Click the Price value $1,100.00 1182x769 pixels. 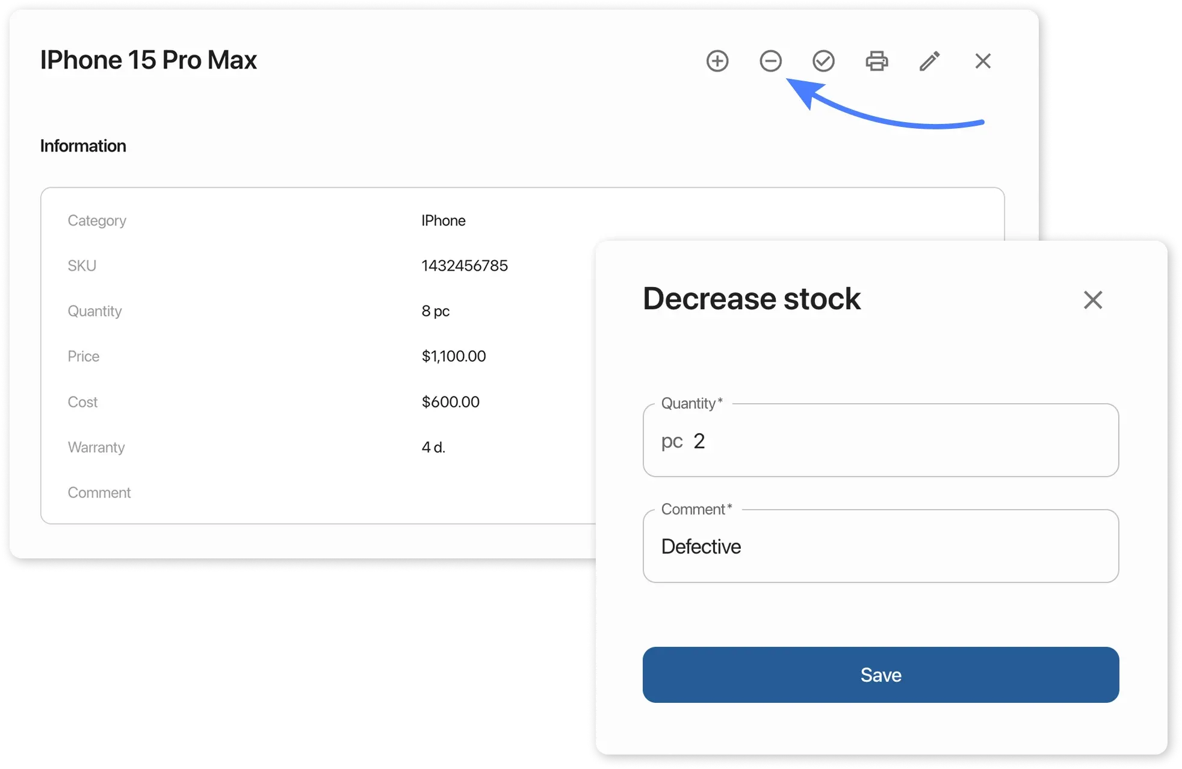(453, 356)
